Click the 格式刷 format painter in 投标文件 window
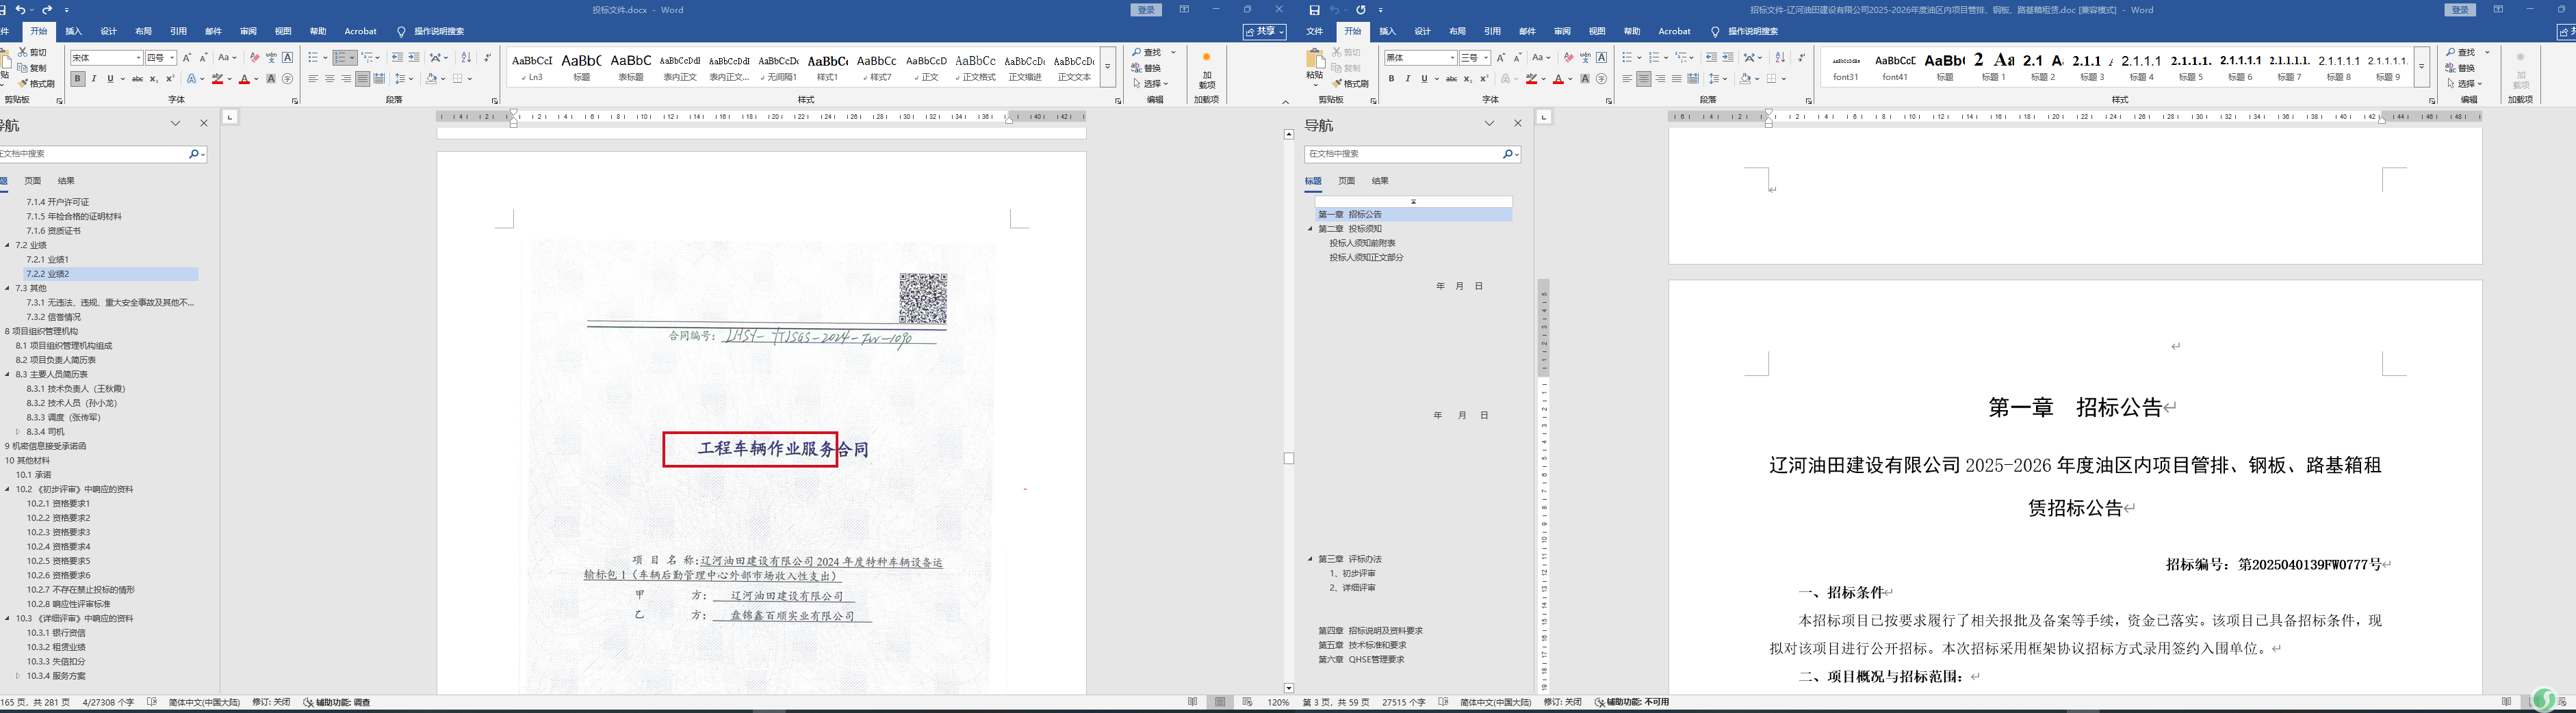2576x713 pixels. [x=37, y=84]
